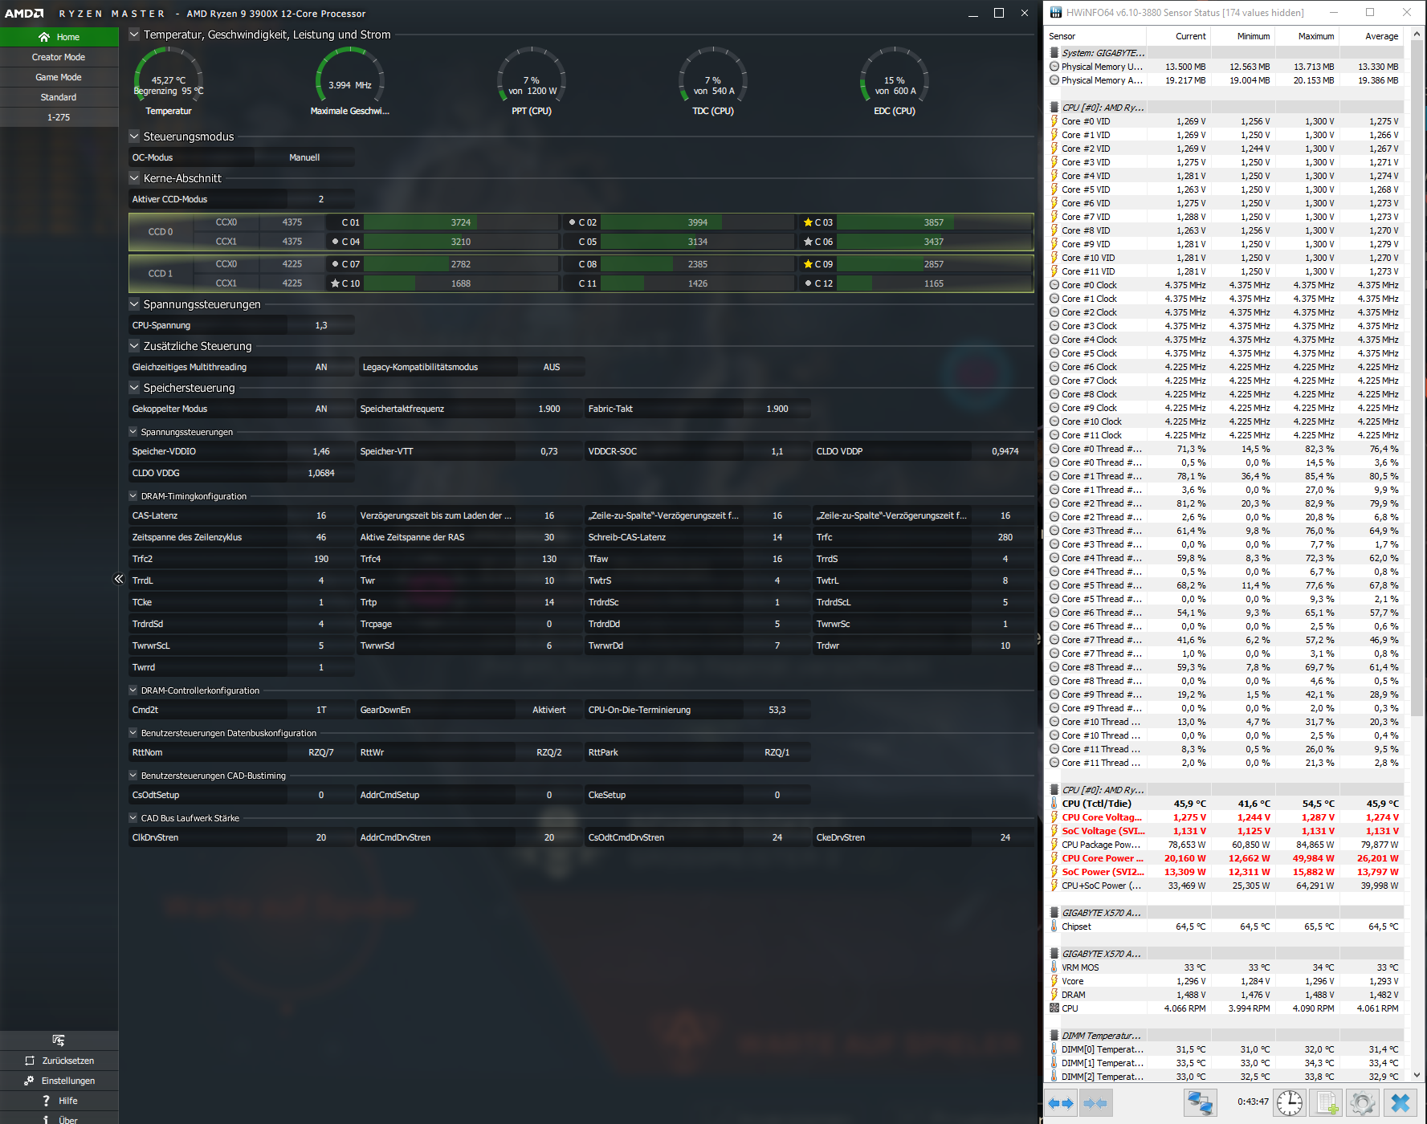This screenshot has width=1427, height=1124.
Task: Click the dot marker on C 02
Action: (x=572, y=222)
